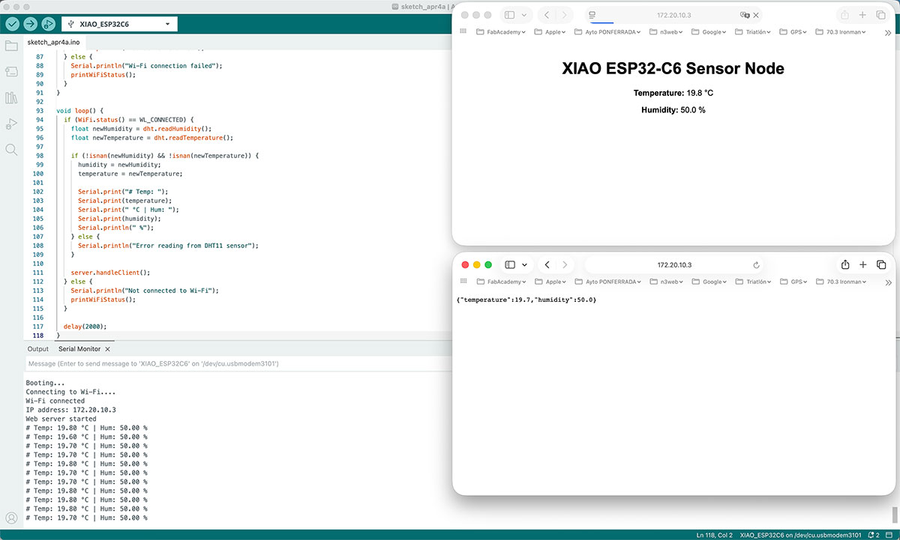Click the Verify sketch checkmark button
Viewport: 900px width, 540px height.
pyautogui.click(x=12, y=24)
